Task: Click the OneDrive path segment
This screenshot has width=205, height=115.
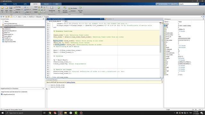Action: point(31,17)
